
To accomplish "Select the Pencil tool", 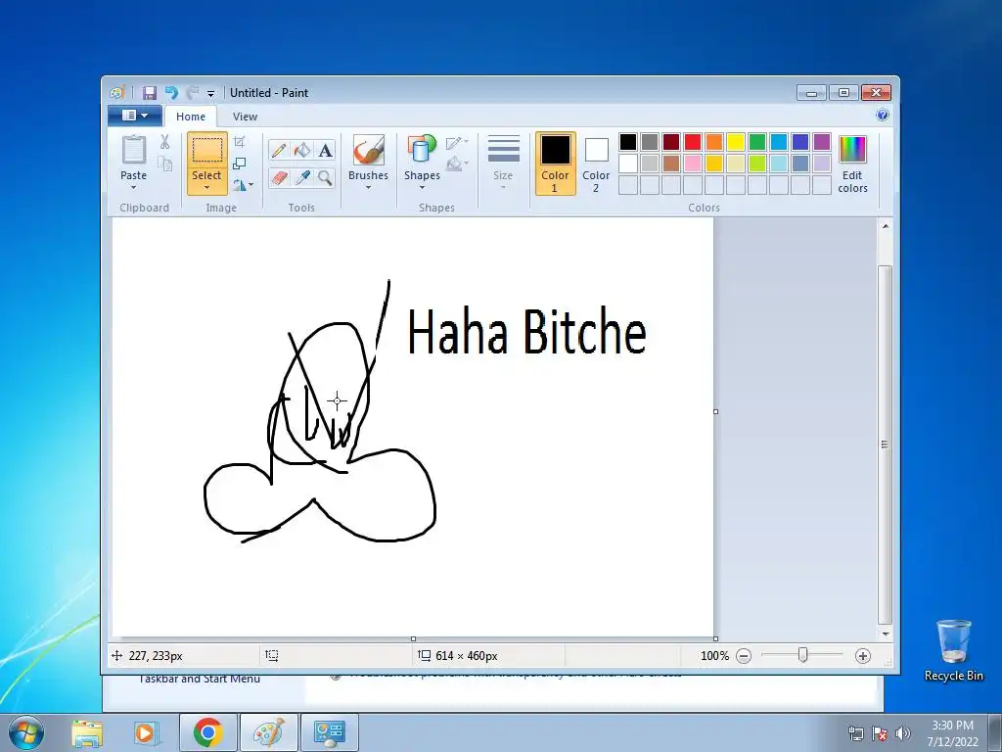I will (x=279, y=150).
